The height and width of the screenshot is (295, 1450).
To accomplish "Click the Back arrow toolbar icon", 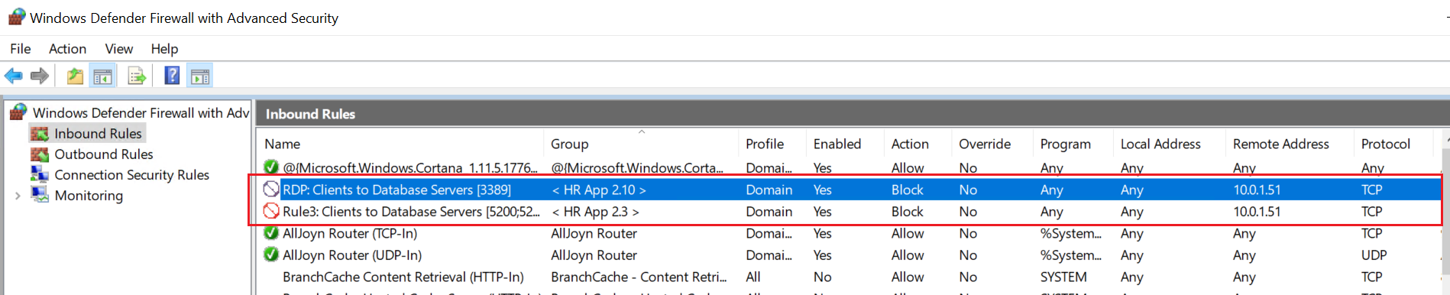I will [14, 76].
